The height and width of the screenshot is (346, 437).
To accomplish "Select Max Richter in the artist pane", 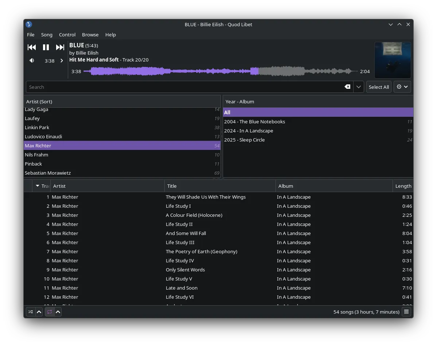I will (122, 146).
